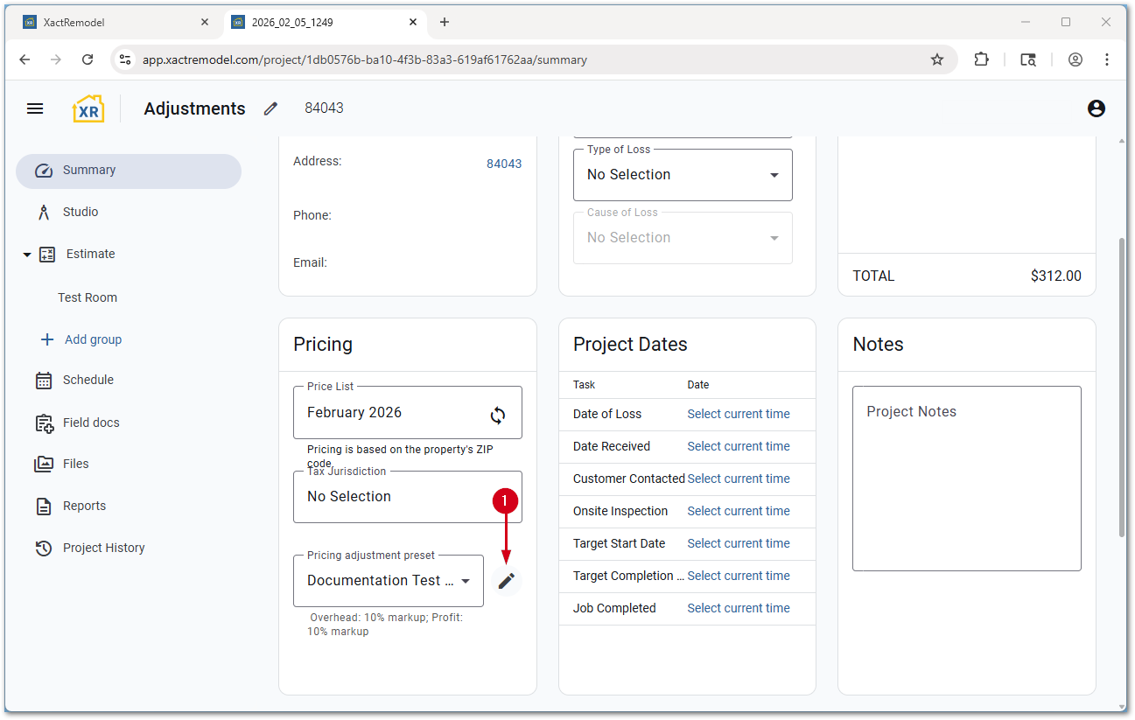The height and width of the screenshot is (720, 1135).
Task: Switch to the XactRemodel browser tab
Action: click(x=114, y=22)
